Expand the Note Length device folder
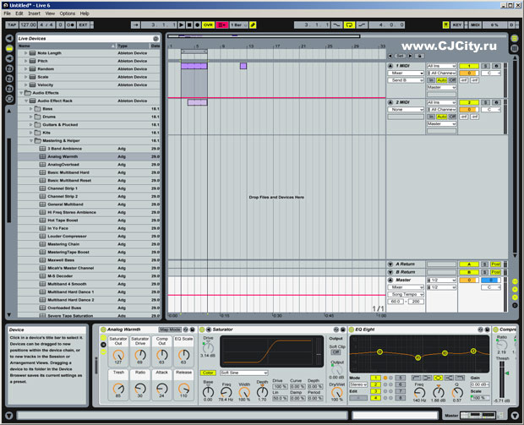Viewport: 524px width, 425px height. click(25, 52)
